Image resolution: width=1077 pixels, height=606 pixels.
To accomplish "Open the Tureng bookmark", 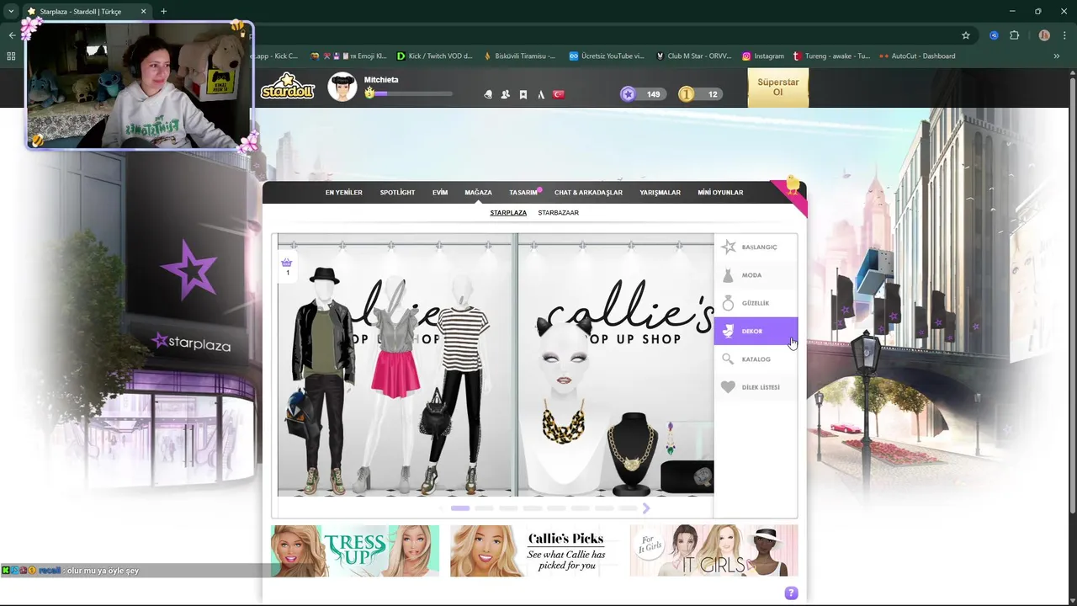I will [831, 56].
